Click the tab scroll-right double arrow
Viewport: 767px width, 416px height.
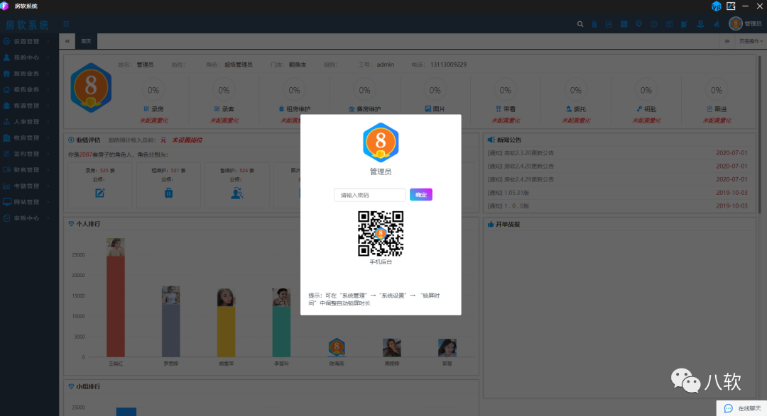[727, 42]
